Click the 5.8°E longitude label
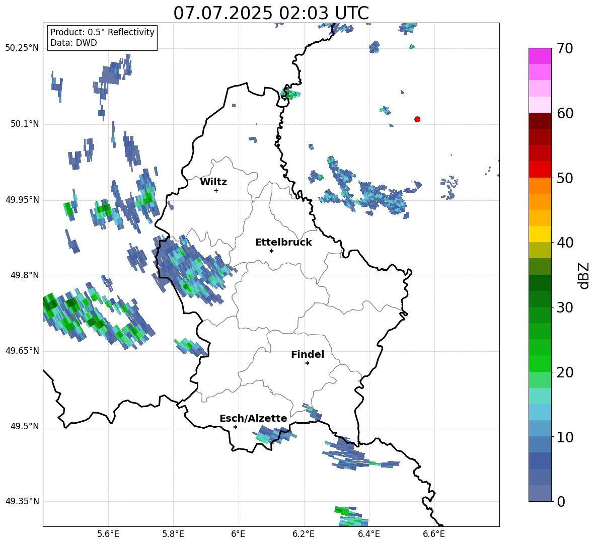Viewport: 596px width, 544px height. point(173,534)
